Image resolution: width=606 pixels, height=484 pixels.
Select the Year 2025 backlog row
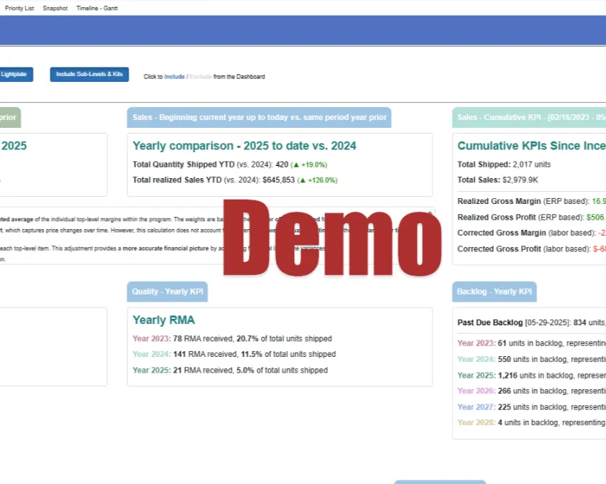coord(531,376)
